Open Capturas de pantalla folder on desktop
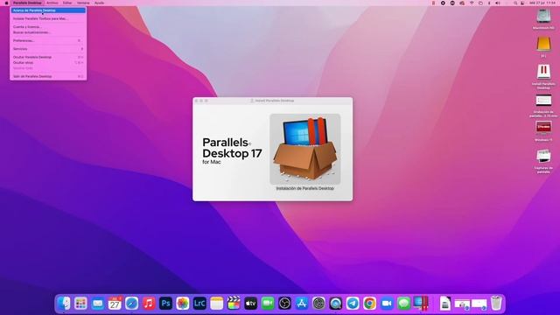 tap(543, 156)
